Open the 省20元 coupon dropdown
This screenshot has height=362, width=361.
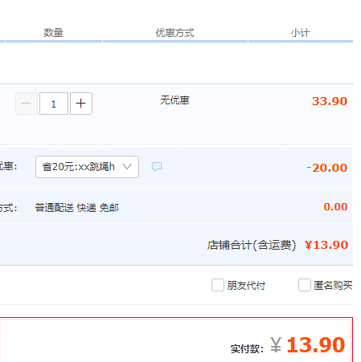87,167
